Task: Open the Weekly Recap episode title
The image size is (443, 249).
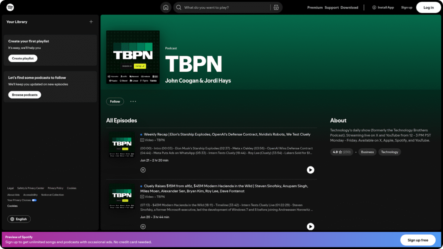Action: [227, 134]
